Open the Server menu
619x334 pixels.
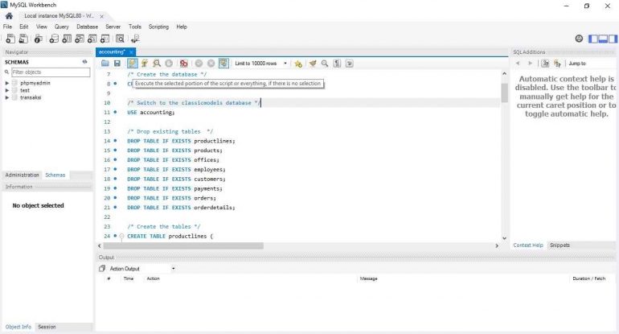[x=113, y=27]
